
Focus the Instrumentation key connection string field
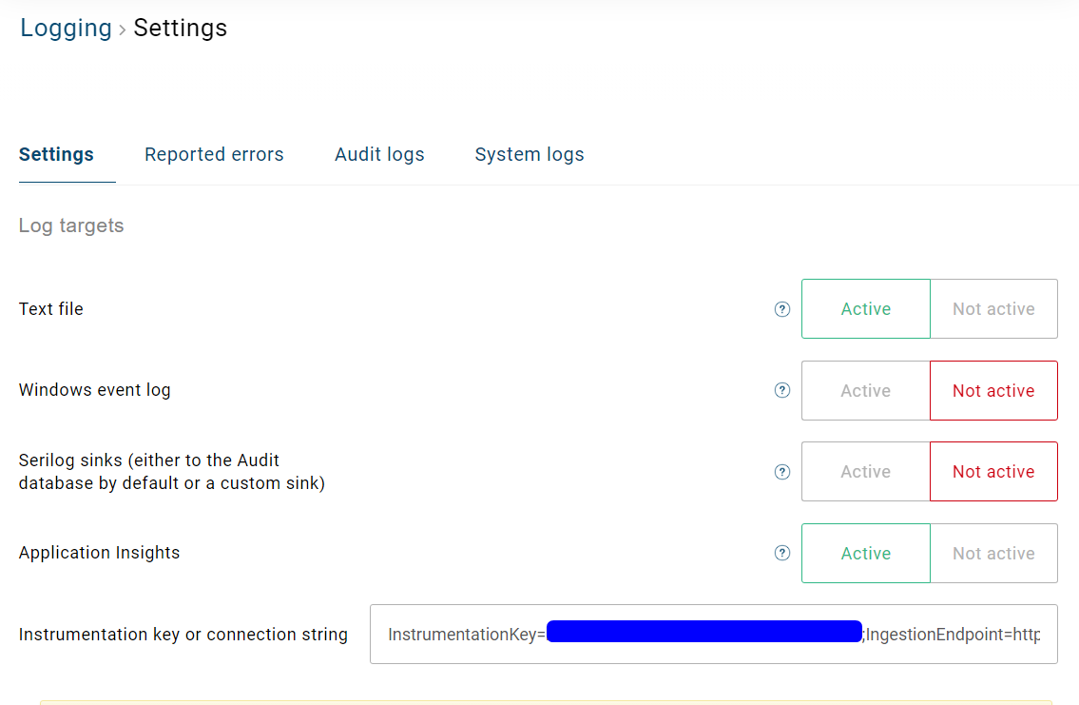point(714,634)
